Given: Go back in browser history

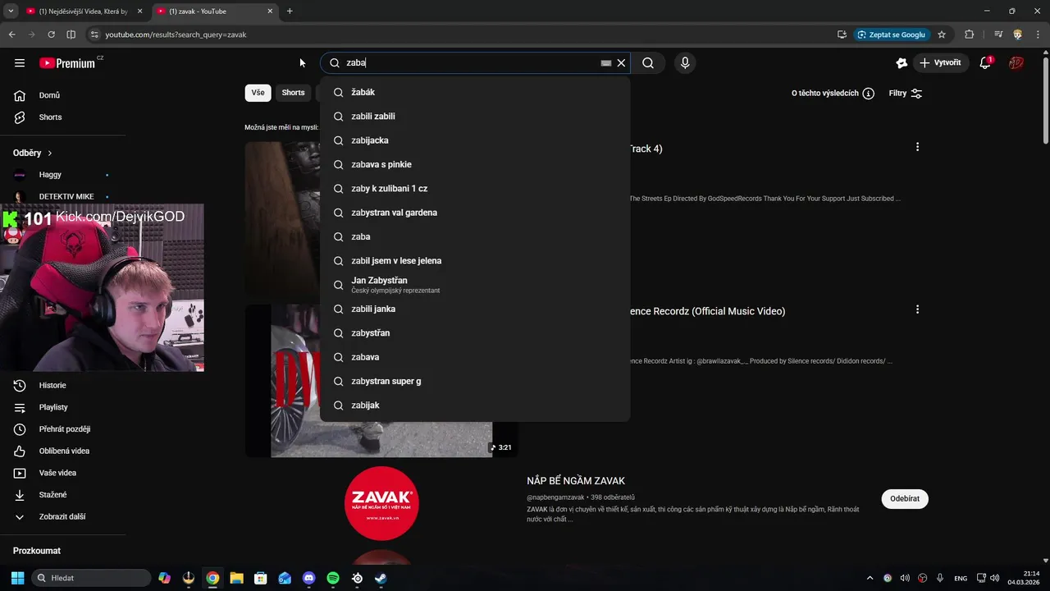Looking at the screenshot, I should (11, 34).
